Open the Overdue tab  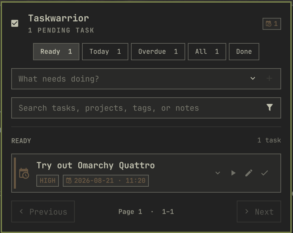[x=158, y=52]
